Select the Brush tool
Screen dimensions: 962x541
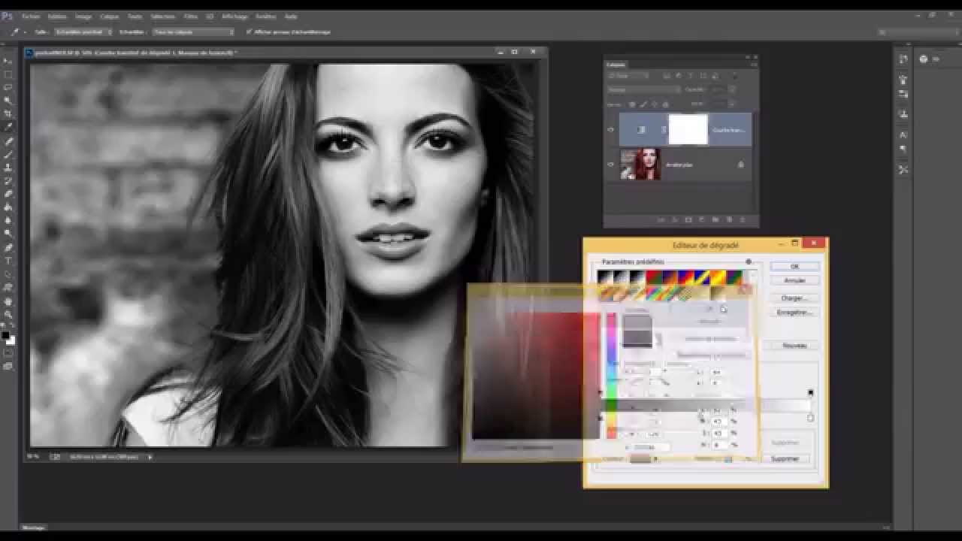8,154
